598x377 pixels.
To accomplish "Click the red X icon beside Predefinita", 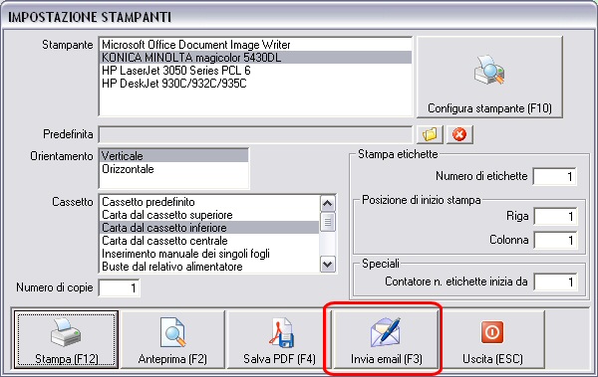I will click(459, 134).
